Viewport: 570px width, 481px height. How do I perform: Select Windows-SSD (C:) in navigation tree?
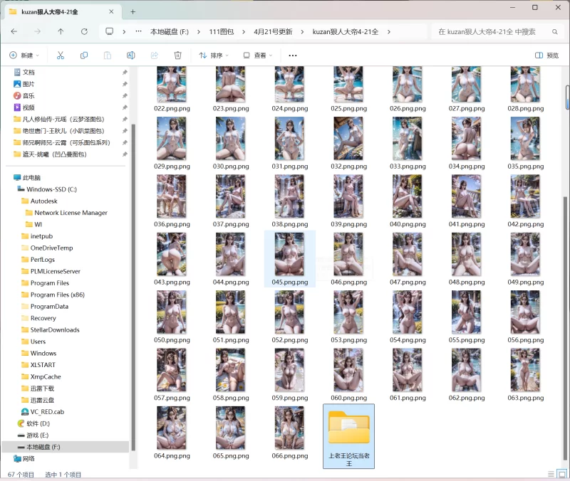(51, 189)
